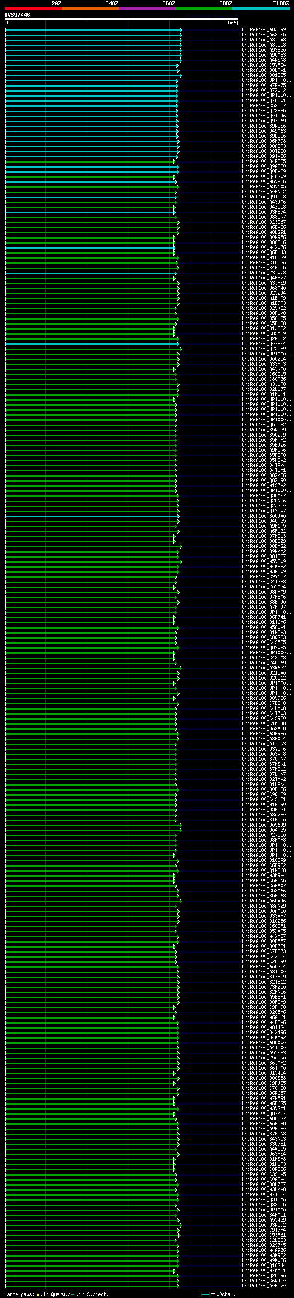Screen dimensions: 294x1298
Task: Click the UniRef100_D0D557 label
Action: (264, 941)
